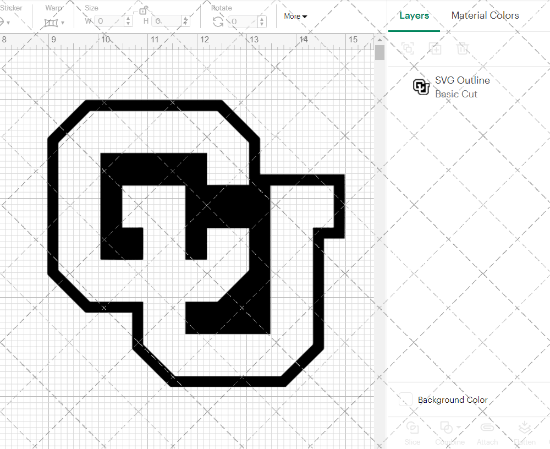Click the Basic Cut operation label
This screenshot has height=449, width=550.
[x=456, y=94]
